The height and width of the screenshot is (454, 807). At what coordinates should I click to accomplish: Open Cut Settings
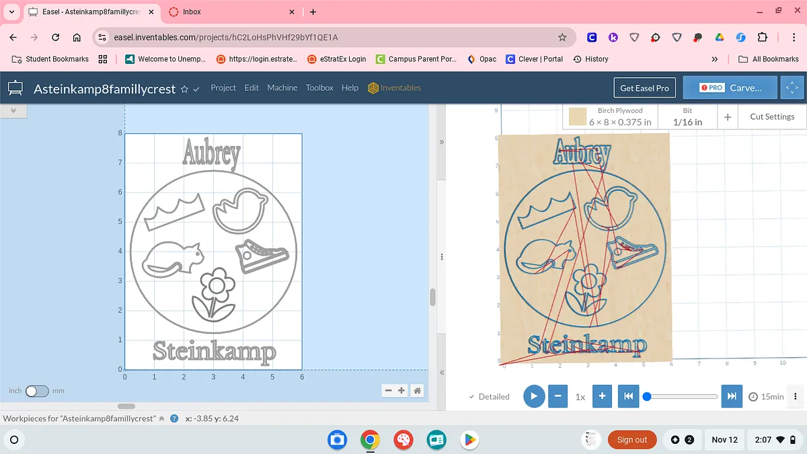click(772, 117)
